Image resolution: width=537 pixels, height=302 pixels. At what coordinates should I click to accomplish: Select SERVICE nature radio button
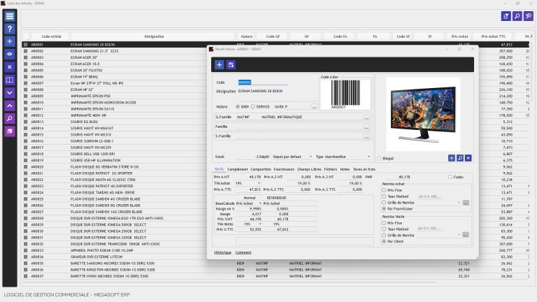click(253, 106)
